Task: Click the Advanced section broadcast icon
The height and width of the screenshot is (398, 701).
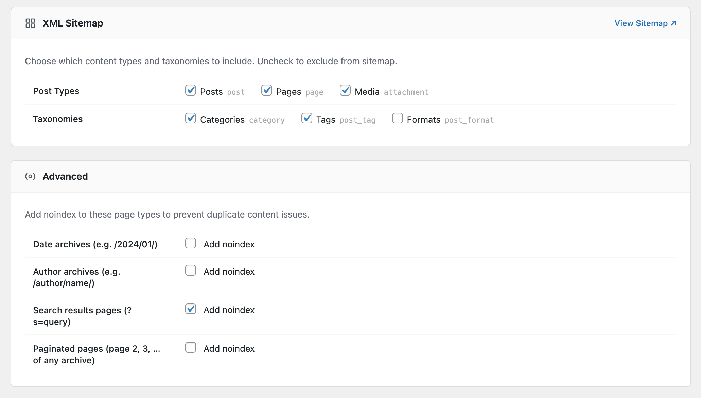Action: point(30,176)
